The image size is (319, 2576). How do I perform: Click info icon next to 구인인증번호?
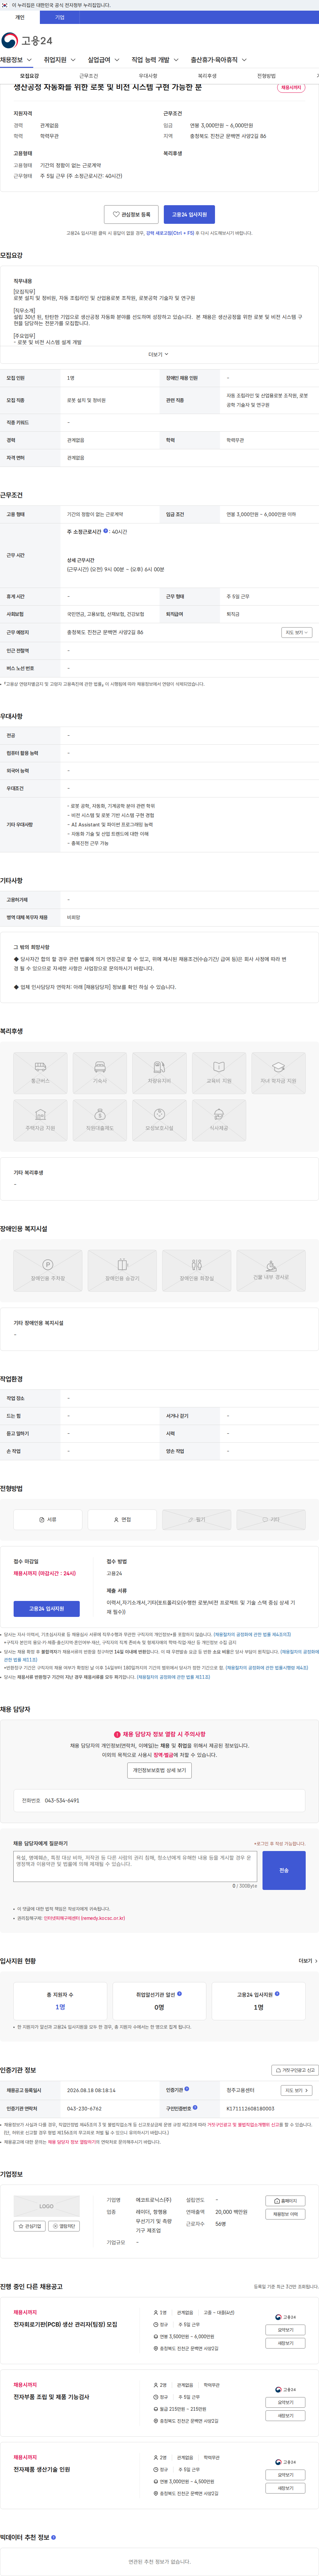195,2107
